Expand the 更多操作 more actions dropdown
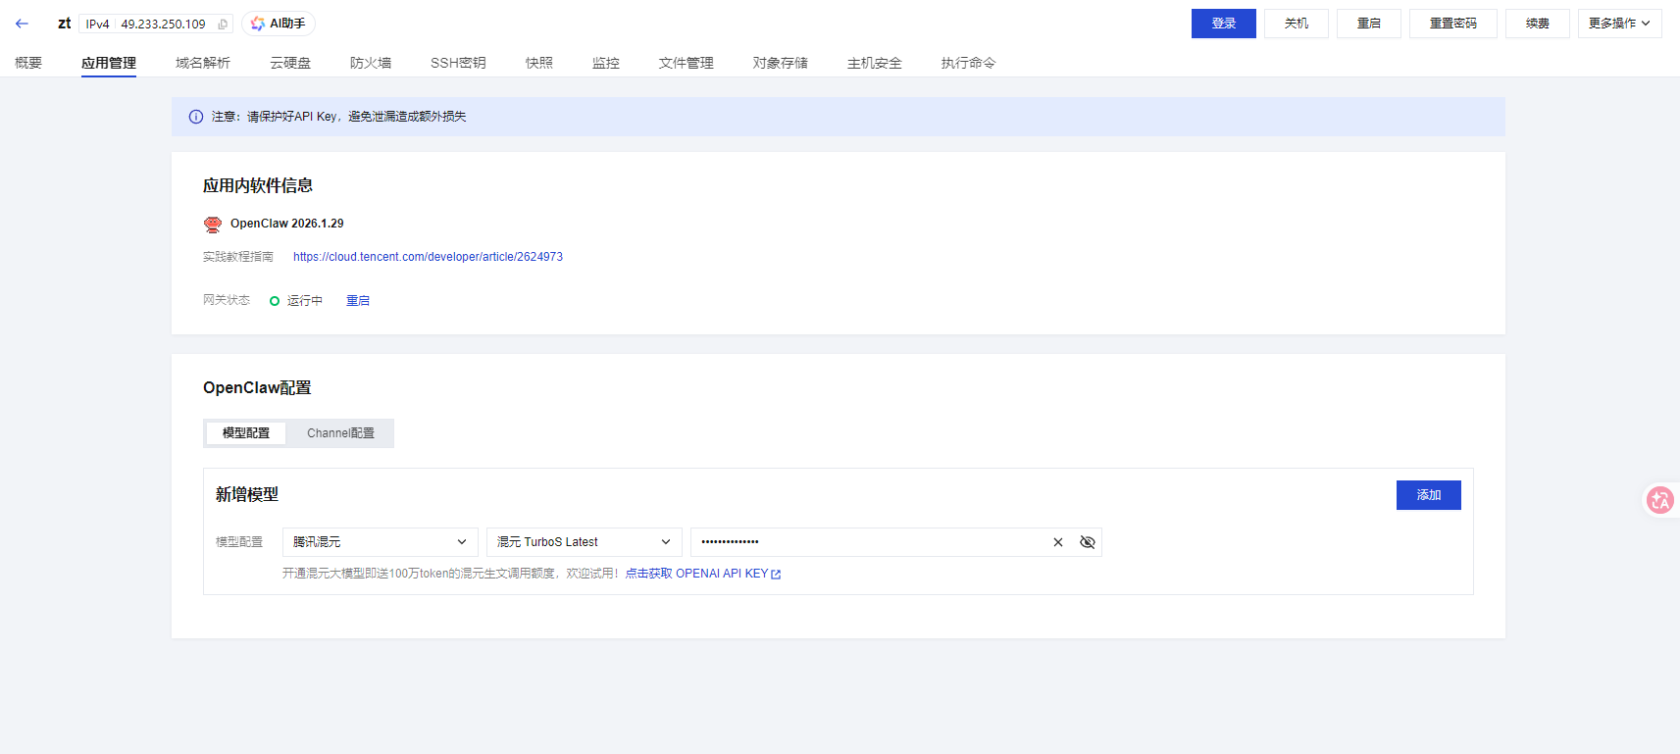Viewport: 1680px width, 754px height. (x=1619, y=24)
